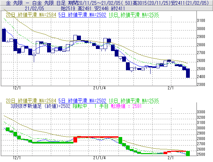This screenshot has height=162, width=213.
Task: Click the 2300 label on upper chart axis
Action: pyautogui.click(x=201, y=85)
